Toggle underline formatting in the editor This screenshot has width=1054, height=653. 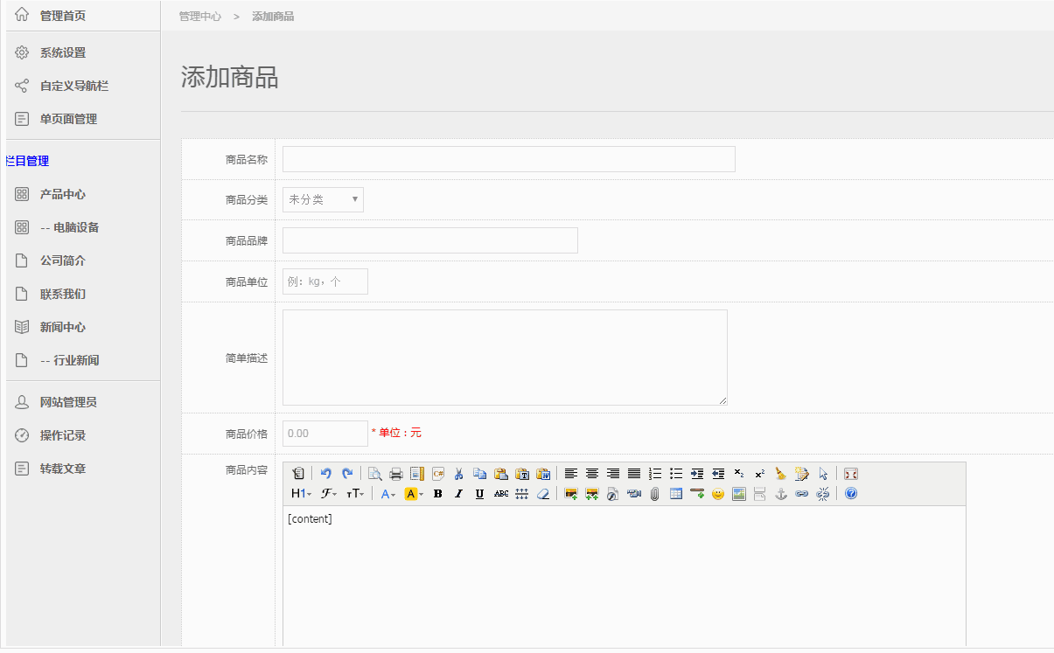click(x=479, y=494)
